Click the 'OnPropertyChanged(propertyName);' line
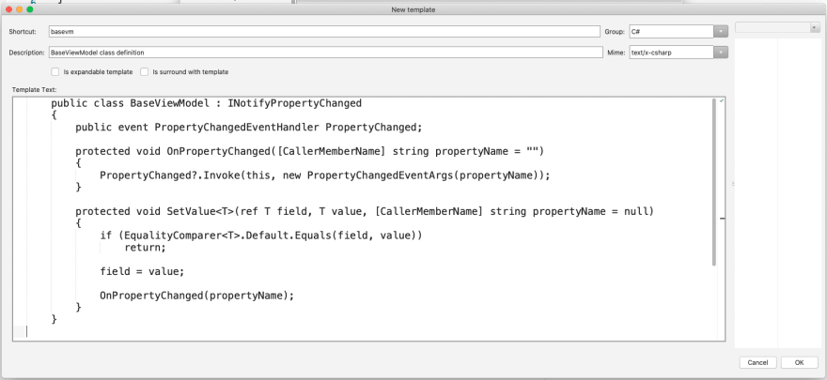The height and width of the screenshot is (380, 827). pyautogui.click(x=196, y=296)
